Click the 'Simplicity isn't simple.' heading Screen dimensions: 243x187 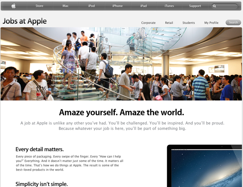(x=42, y=184)
